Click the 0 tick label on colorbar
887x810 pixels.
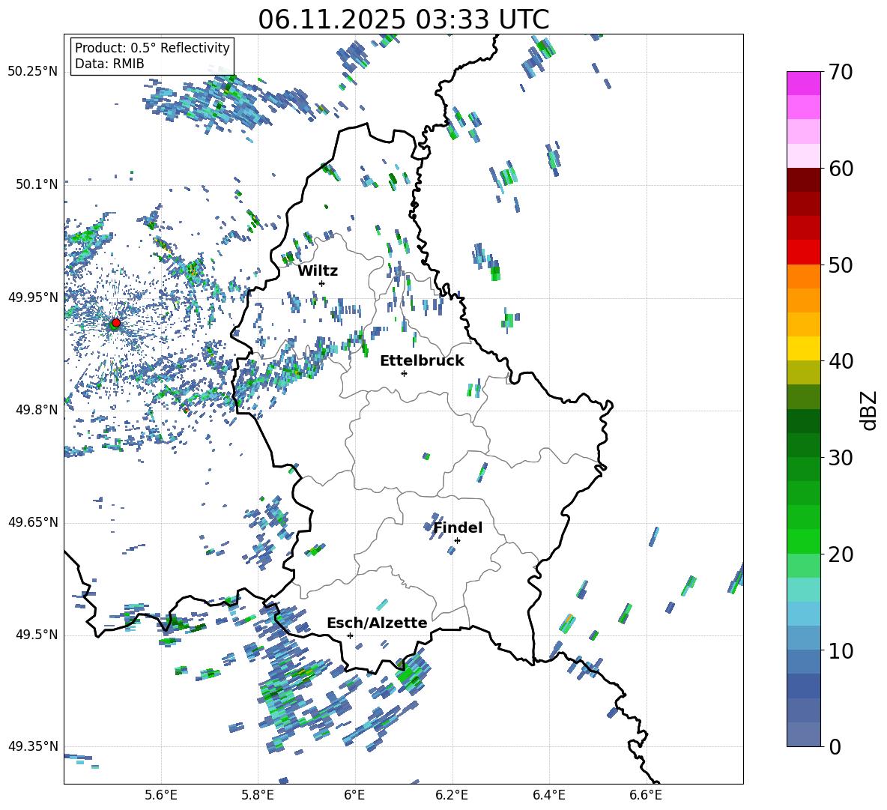pyautogui.click(x=835, y=746)
